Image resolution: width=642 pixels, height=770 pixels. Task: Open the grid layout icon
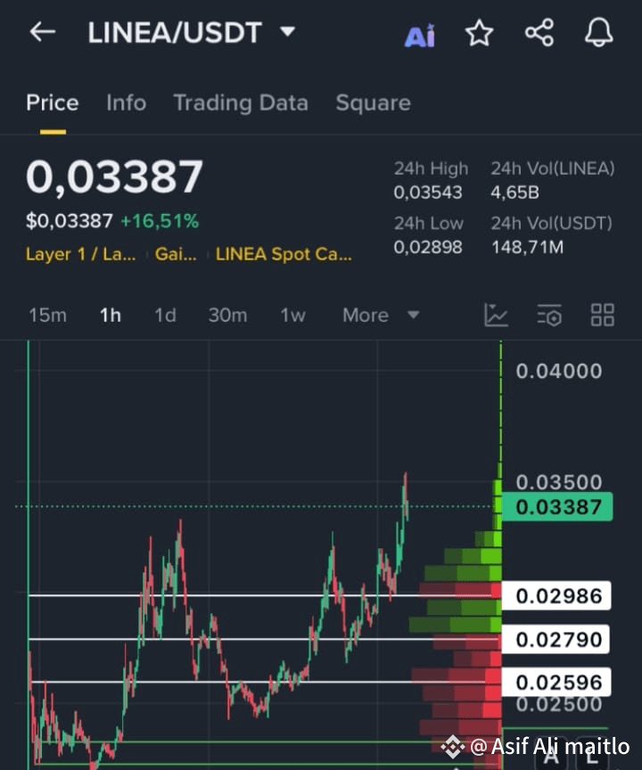[x=603, y=315]
